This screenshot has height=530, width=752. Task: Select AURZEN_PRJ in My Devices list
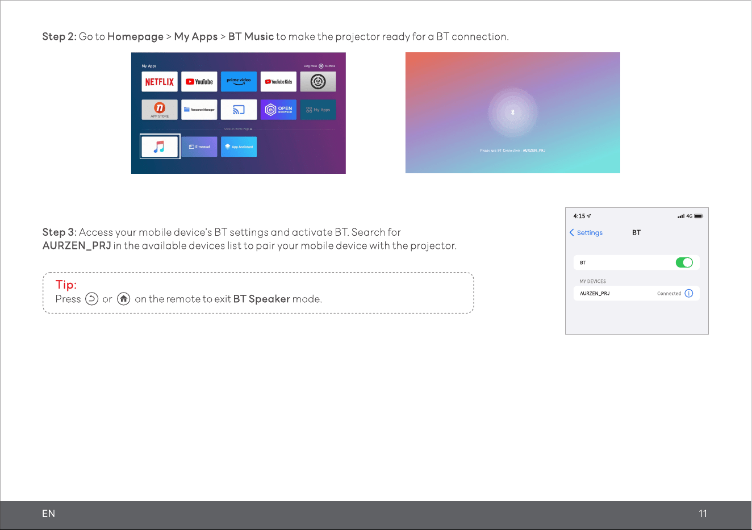[636, 294]
